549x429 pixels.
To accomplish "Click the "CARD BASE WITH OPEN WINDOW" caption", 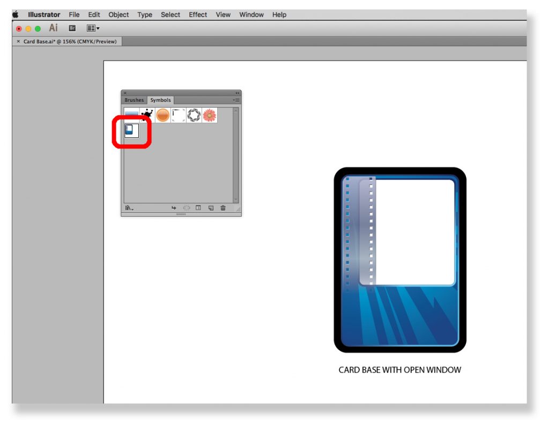I will (x=400, y=370).
